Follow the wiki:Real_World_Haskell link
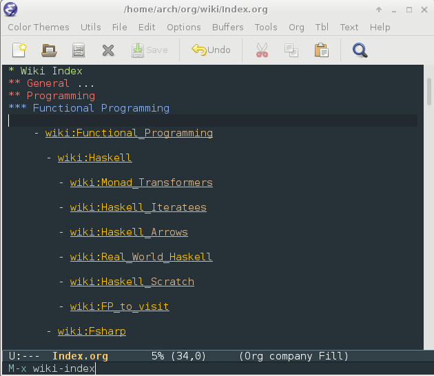 (x=141, y=257)
